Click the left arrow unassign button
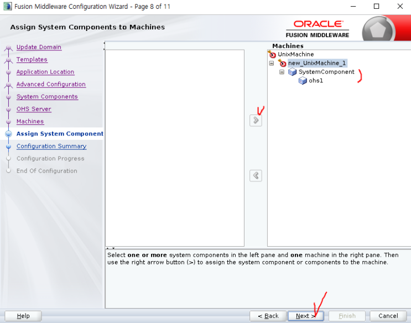 (x=256, y=175)
